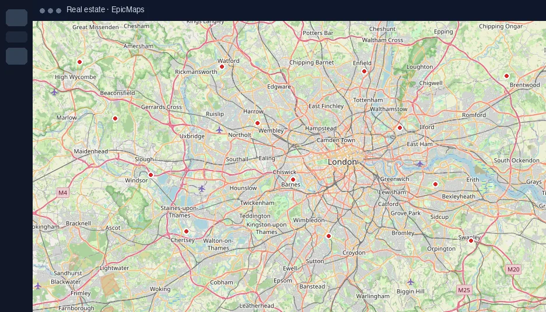Click the airplane icon near Northolt
This screenshot has width=546, height=312.
[x=219, y=130]
